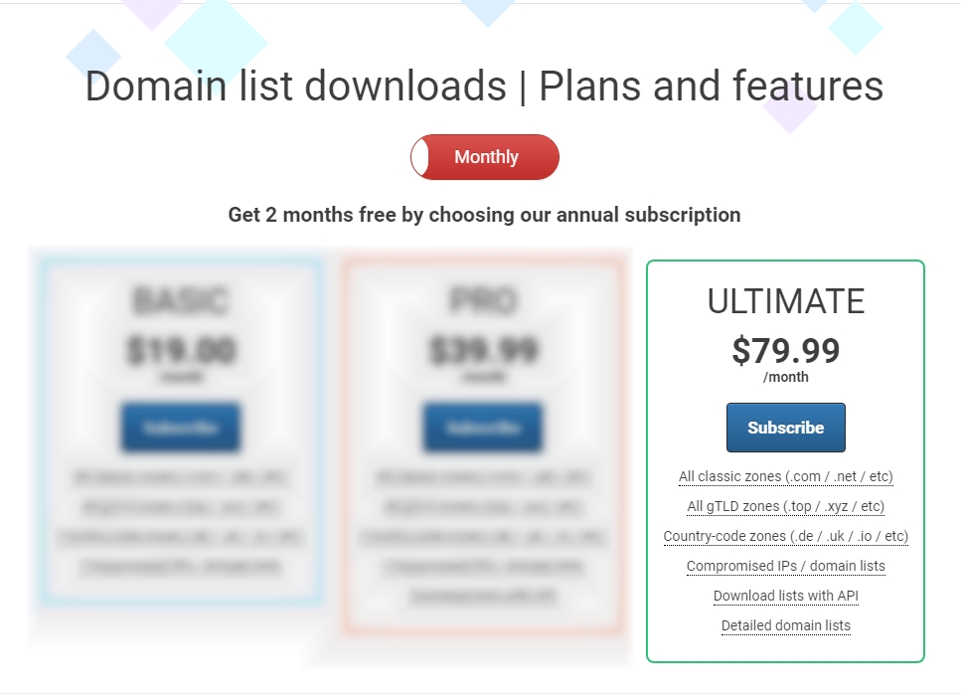
Task: Open Ultimate's All classic zones link
Action: (785, 477)
